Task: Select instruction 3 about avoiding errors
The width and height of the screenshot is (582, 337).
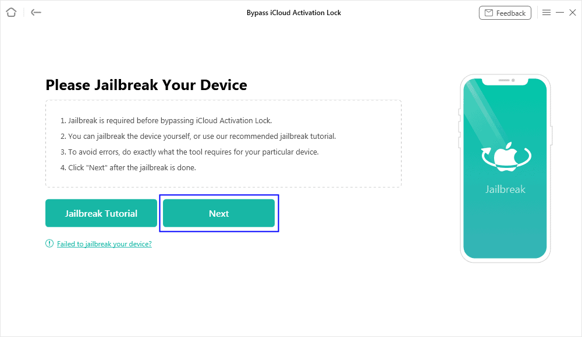Action: pos(189,152)
